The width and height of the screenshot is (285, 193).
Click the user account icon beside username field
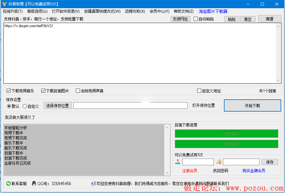[178, 162]
